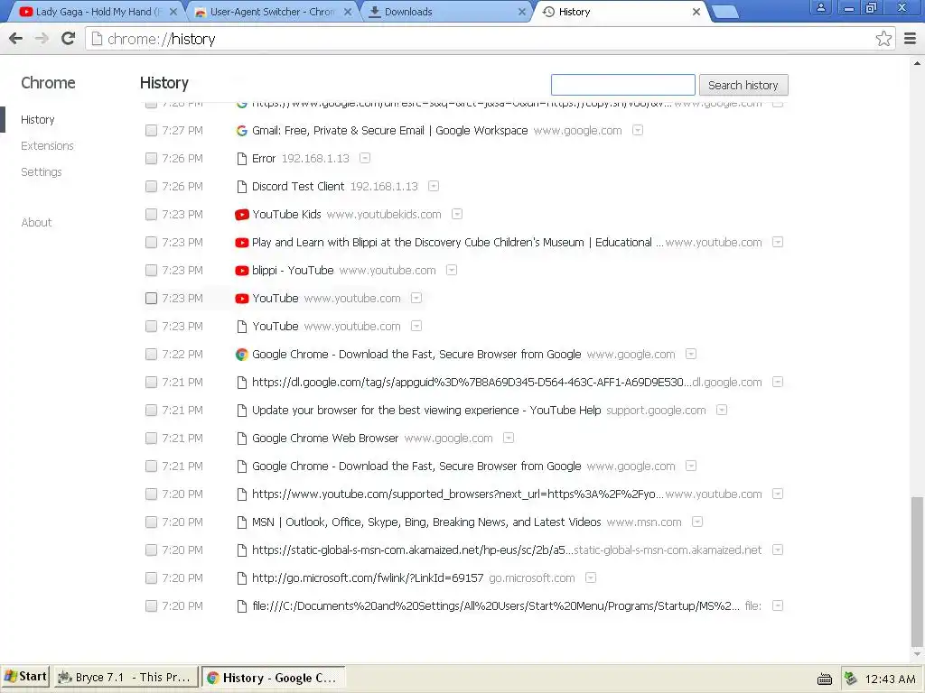Click the YouTube icon of Play and Learn with Blippi entry

241,243
